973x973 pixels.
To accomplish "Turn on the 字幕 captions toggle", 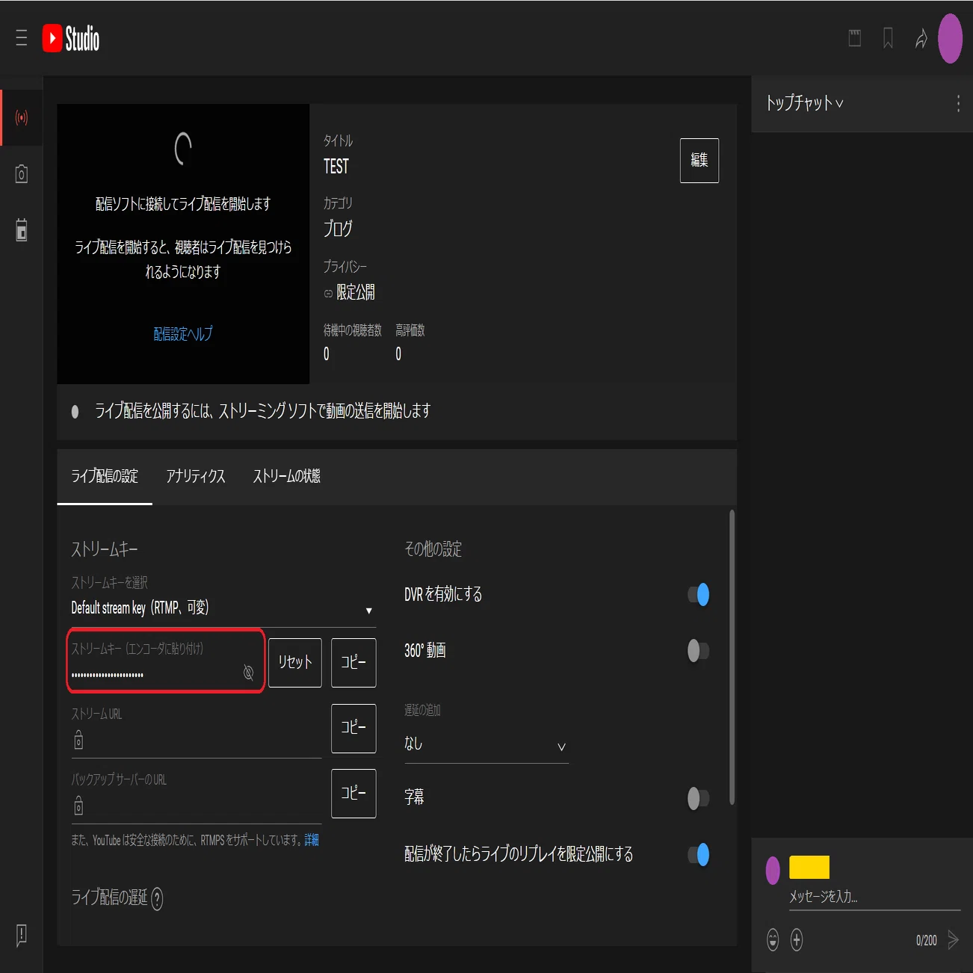I will tap(698, 798).
